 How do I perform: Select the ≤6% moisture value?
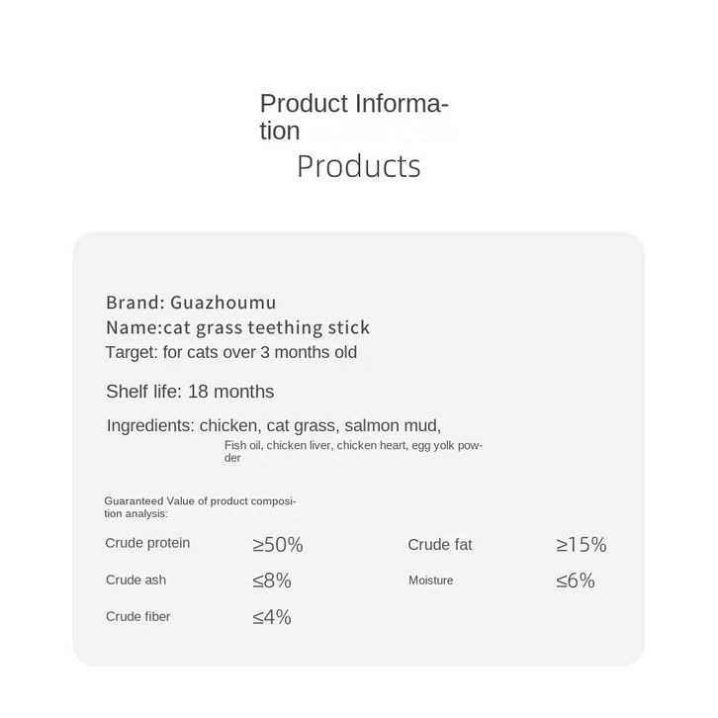[x=576, y=581]
